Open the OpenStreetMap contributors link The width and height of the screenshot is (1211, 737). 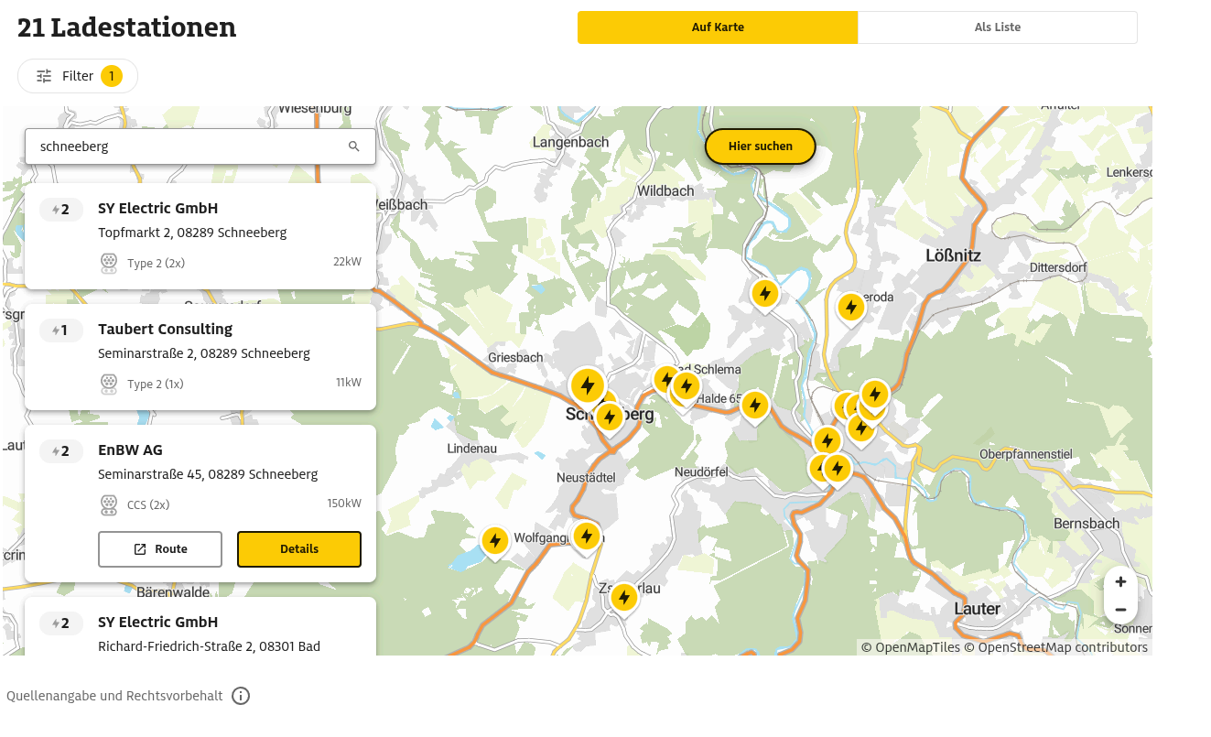[1055, 647]
